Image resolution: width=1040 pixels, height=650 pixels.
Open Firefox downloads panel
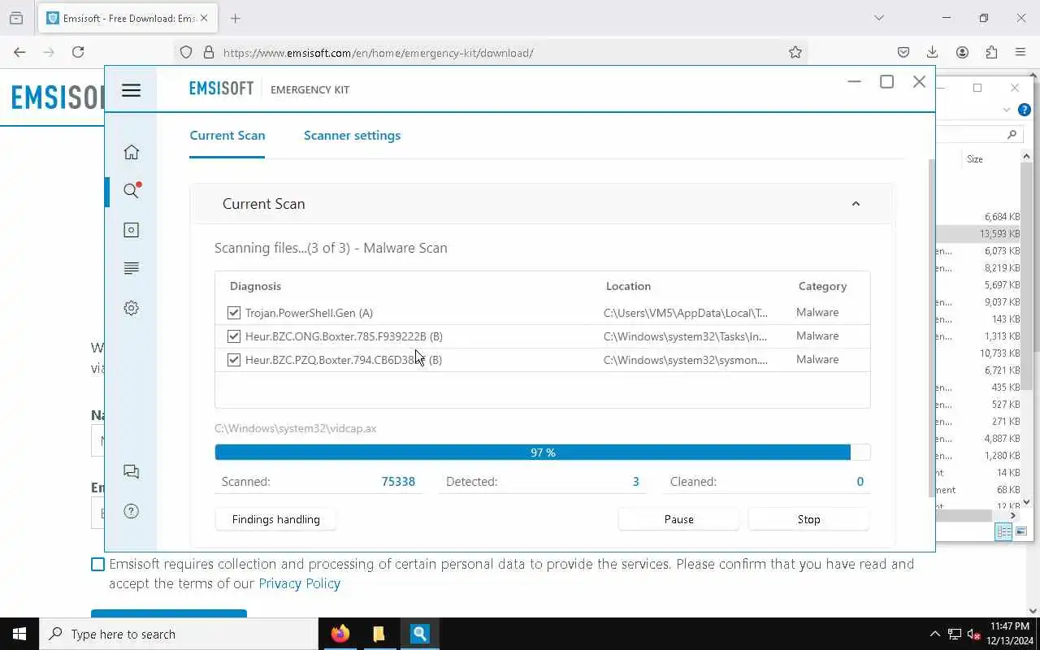[x=933, y=52]
